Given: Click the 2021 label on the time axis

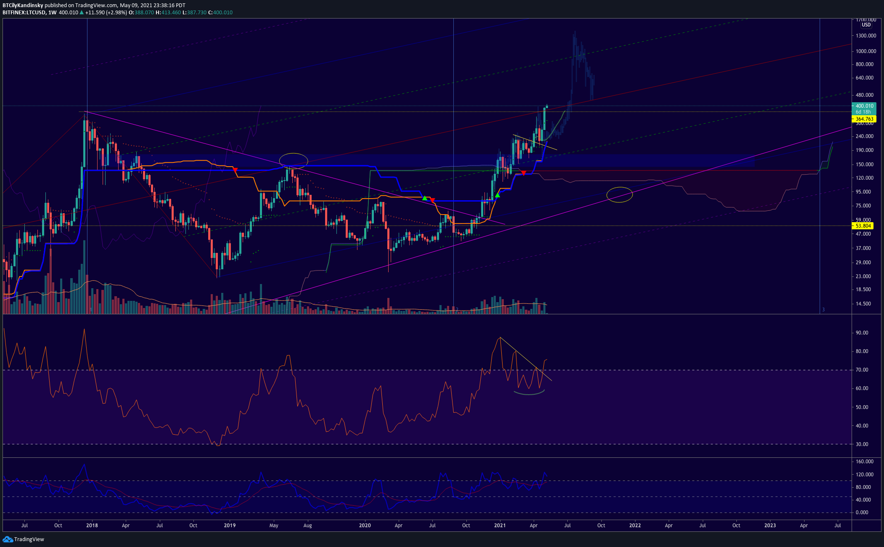Looking at the screenshot, I should [x=500, y=526].
